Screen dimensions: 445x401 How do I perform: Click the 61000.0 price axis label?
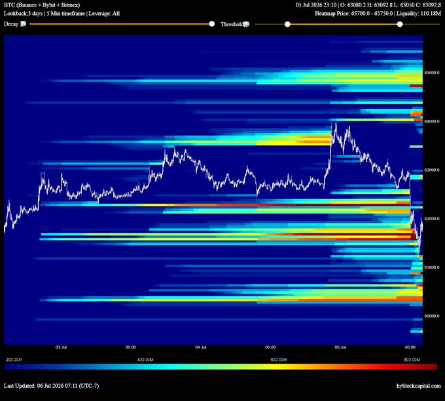(x=432, y=267)
